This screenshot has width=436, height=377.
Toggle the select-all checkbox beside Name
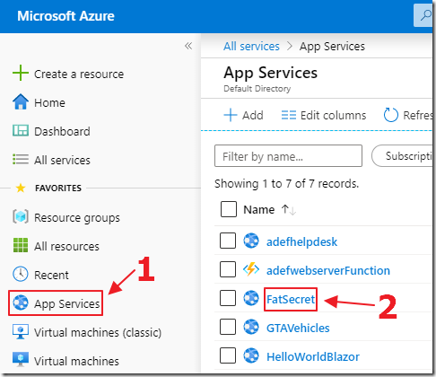229,209
